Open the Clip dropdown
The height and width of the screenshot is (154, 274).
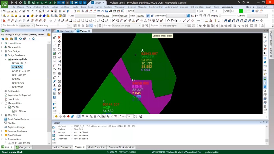[85, 16]
